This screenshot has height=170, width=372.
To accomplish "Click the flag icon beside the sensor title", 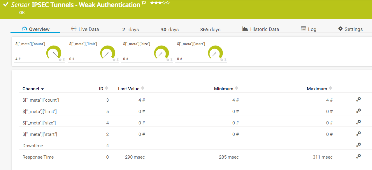I will [144, 3].
